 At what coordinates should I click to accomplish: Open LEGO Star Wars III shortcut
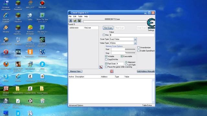tap(42, 42)
